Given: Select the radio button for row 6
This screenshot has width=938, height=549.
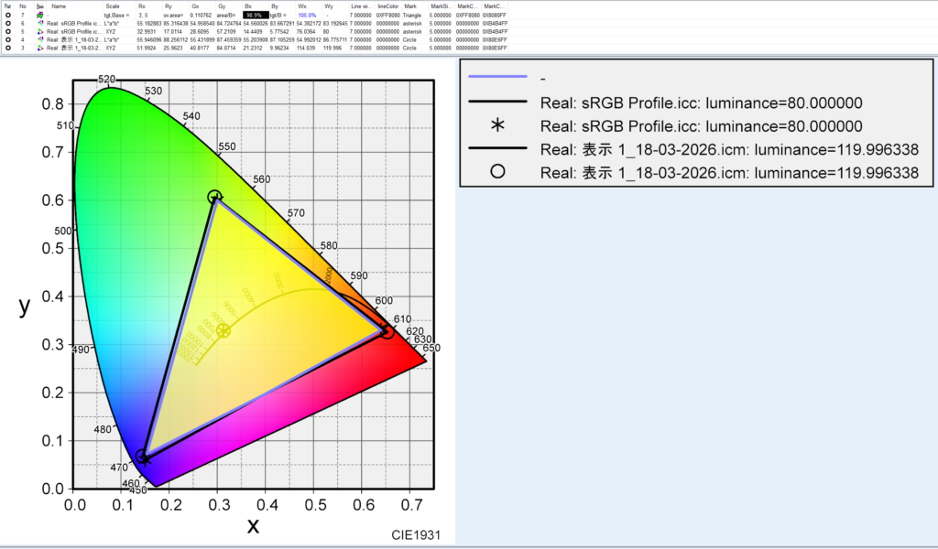Looking at the screenshot, I should (x=7, y=24).
